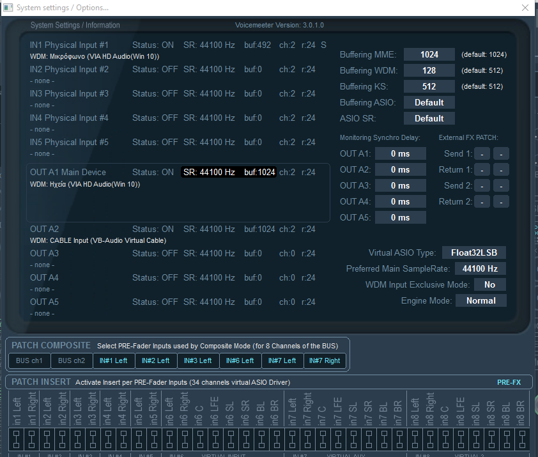This screenshot has height=457, width=538.
Task: Toggle insert patch for in6 BR
Action: click(x=277, y=438)
